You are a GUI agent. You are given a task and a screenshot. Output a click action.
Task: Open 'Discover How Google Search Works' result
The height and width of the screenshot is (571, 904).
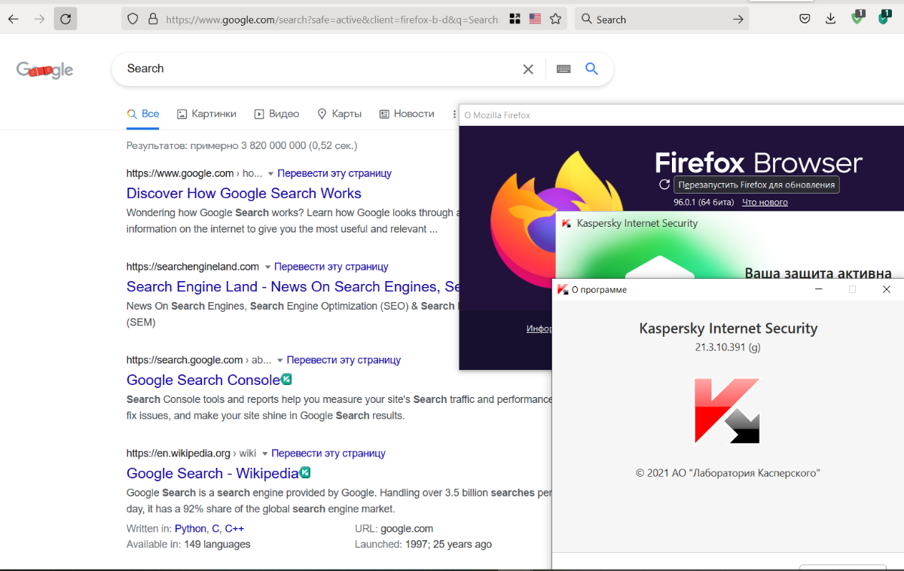point(244,193)
